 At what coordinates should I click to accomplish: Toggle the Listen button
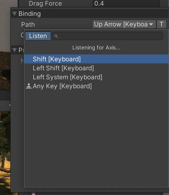click(x=38, y=36)
